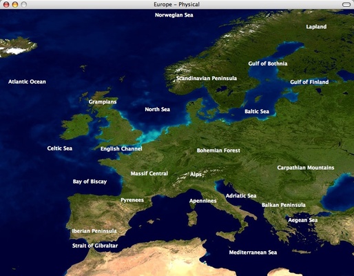Click the Pyrenees label
This screenshot has height=276, width=354.
132,200
